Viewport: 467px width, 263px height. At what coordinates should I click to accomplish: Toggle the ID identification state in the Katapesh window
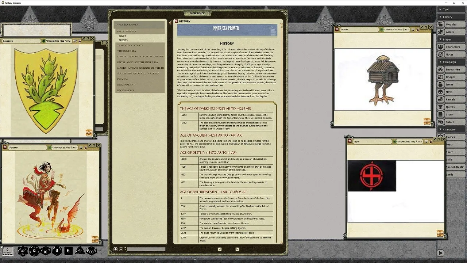[43, 41]
